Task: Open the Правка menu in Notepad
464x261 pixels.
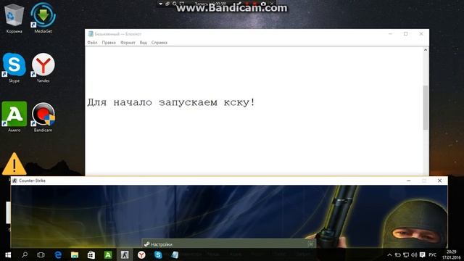Action: (109, 43)
